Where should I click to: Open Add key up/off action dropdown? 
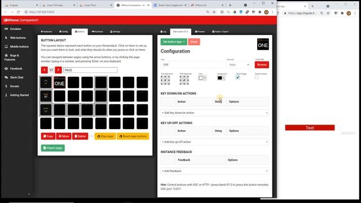point(214,142)
